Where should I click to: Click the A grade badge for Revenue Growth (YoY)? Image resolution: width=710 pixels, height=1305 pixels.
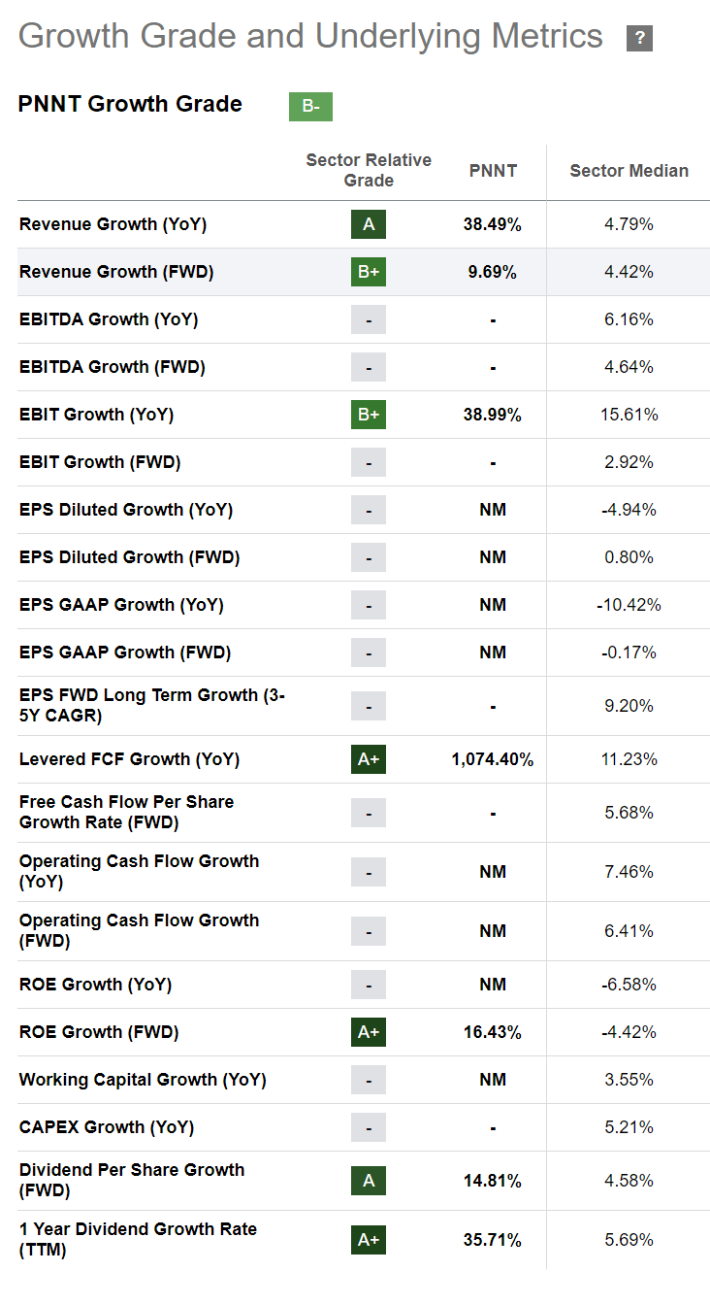click(369, 224)
